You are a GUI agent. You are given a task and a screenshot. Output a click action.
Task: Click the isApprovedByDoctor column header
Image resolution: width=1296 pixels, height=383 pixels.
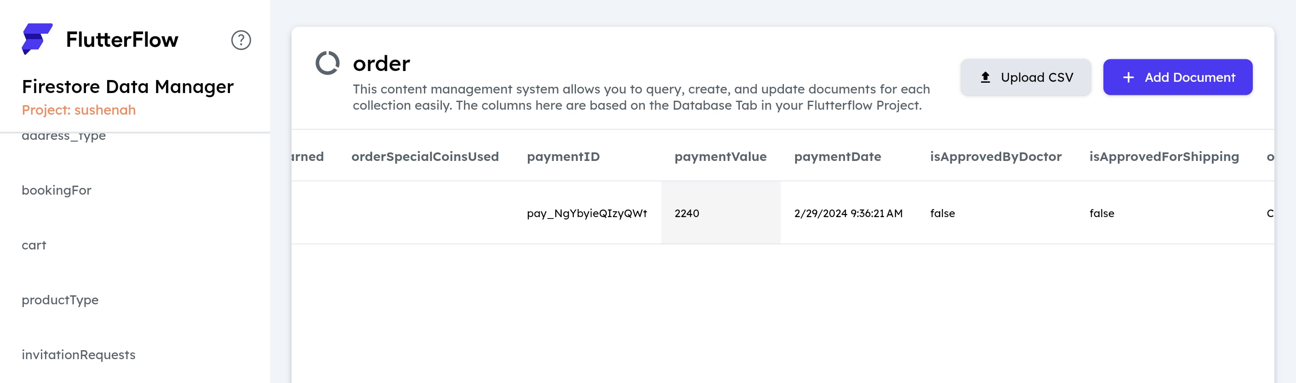[995, 157]
